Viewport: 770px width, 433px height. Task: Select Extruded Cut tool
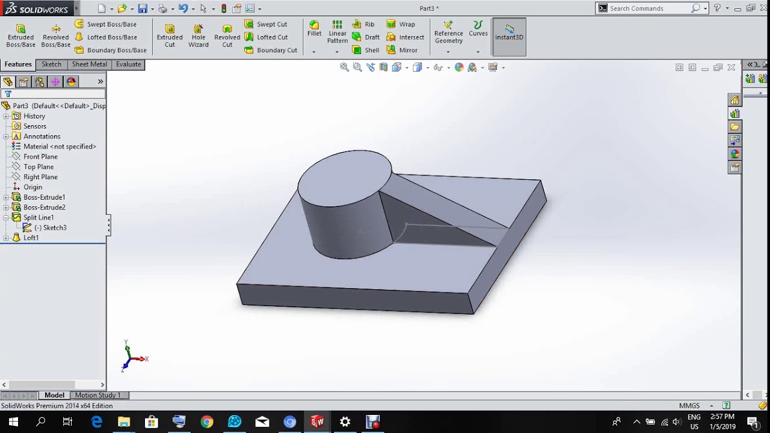pyautogui.click(x=170, y=36)
